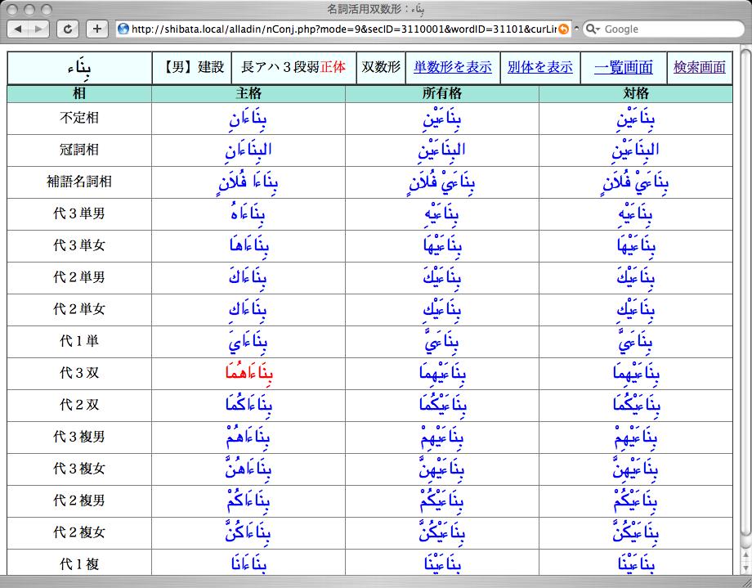Select the 補語名詞相 row label
The image size is (752, 588).
click(79, 182)
